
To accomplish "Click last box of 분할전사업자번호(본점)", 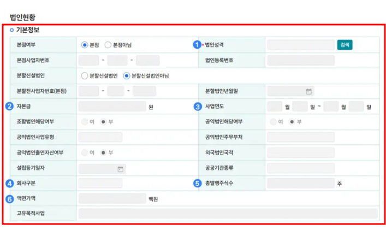I will [x=144, y=91].
